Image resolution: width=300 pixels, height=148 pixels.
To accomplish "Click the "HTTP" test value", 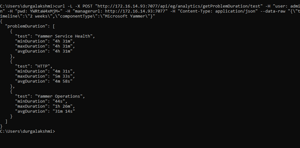I will (43, 66).
